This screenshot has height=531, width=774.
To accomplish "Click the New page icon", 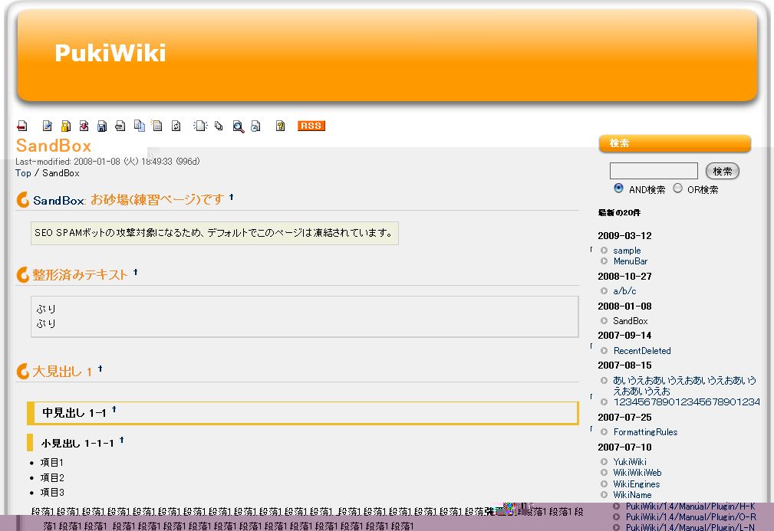I will 199,126.
